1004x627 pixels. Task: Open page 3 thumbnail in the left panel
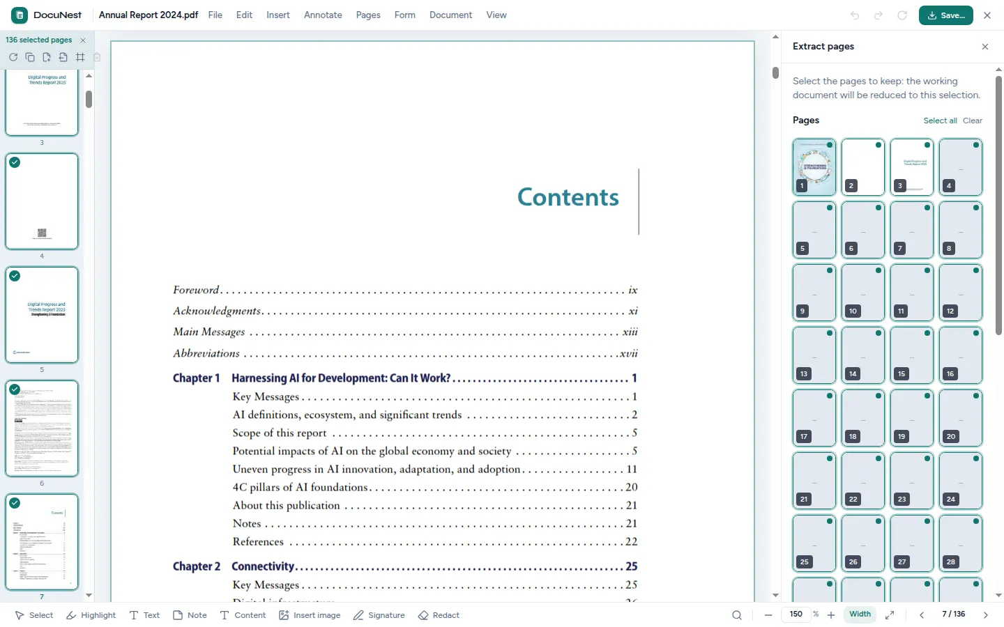coord(42,102)
